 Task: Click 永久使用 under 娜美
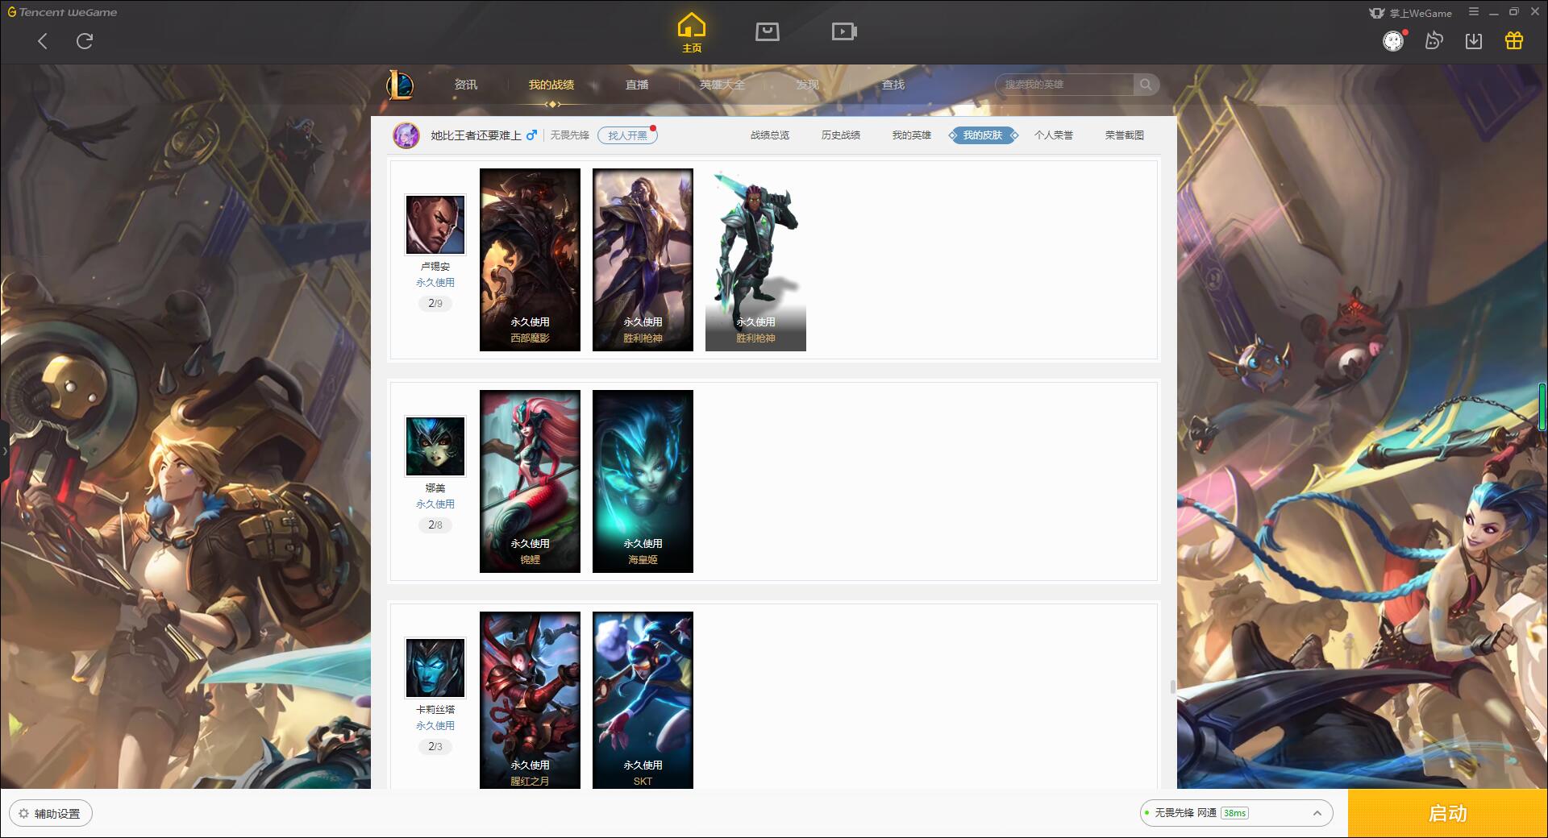coord(435,504)
